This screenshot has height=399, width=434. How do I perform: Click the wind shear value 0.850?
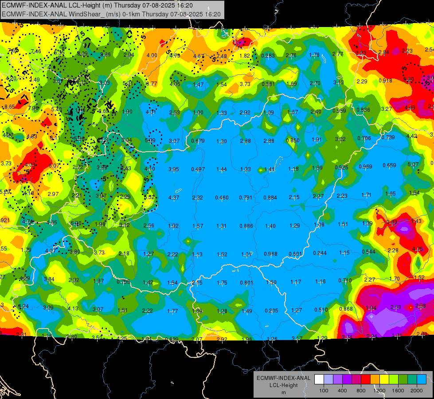coord(293,141)
